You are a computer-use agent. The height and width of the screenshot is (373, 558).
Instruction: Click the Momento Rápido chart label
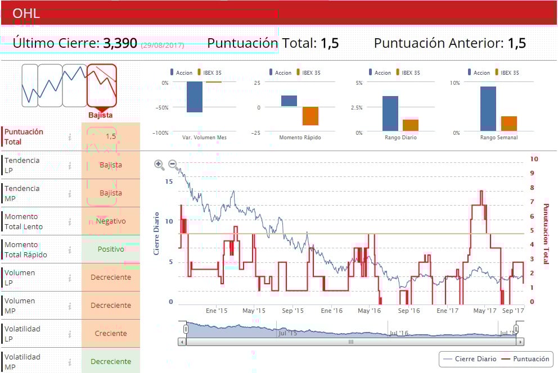300,137
